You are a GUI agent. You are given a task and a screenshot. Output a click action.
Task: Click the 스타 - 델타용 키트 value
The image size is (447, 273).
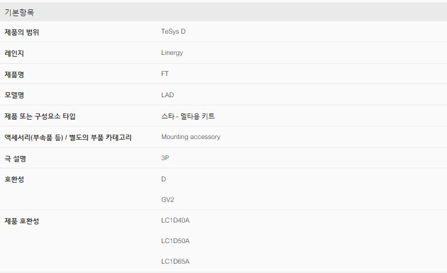pyautogui.click(x=188, y=116)
